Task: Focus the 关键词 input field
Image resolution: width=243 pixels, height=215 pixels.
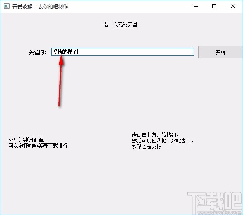Action: [123, 52]
